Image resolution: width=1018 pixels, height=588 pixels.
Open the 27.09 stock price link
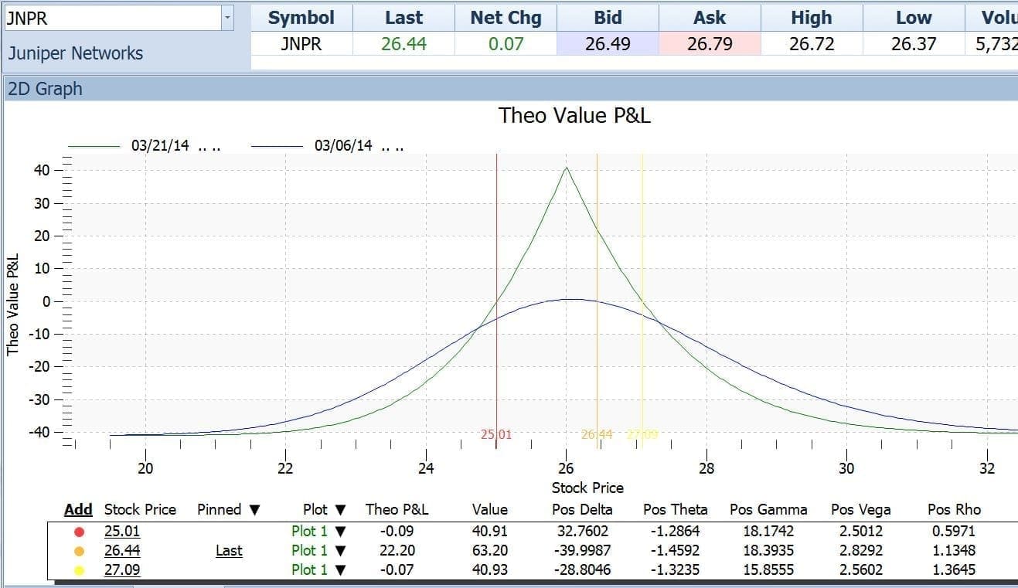[x=122, y=570]
